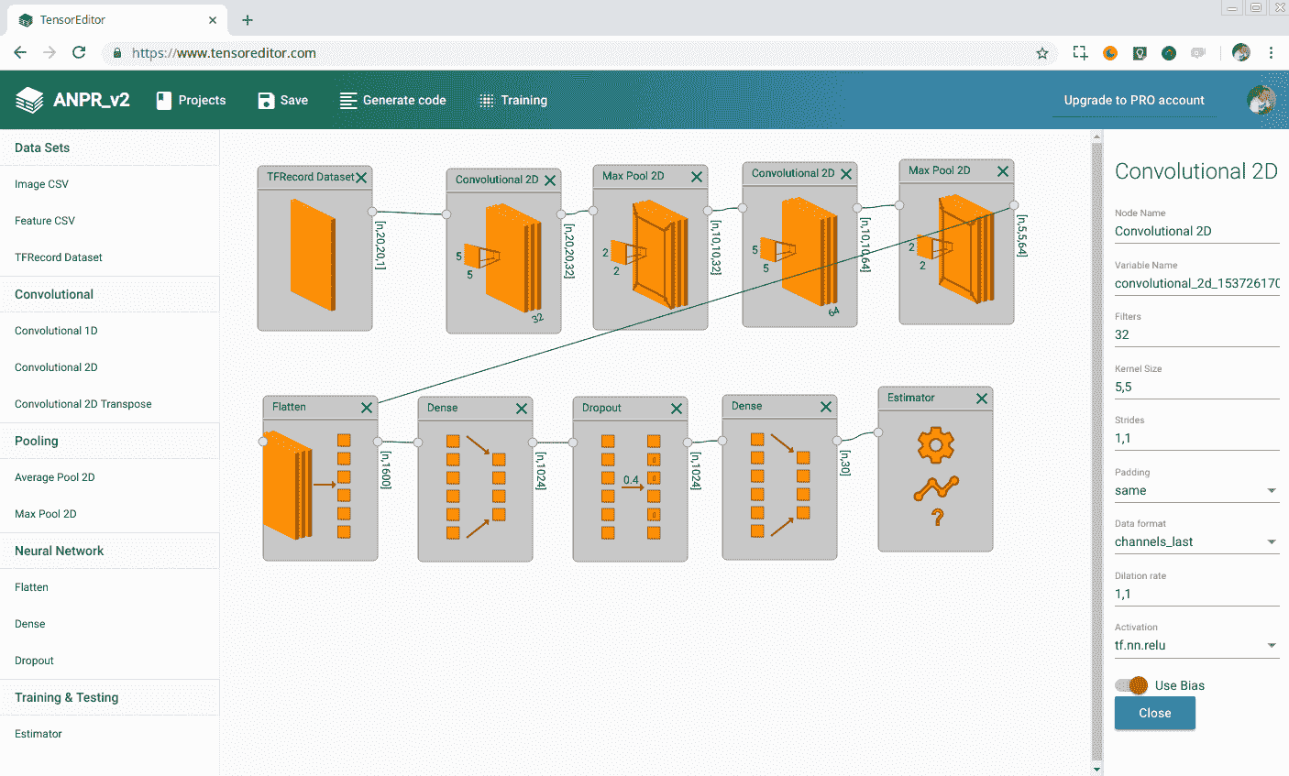Toggle the Use Bias switch
This screenshot has width=1289, height=776.
pos(1132,685)
